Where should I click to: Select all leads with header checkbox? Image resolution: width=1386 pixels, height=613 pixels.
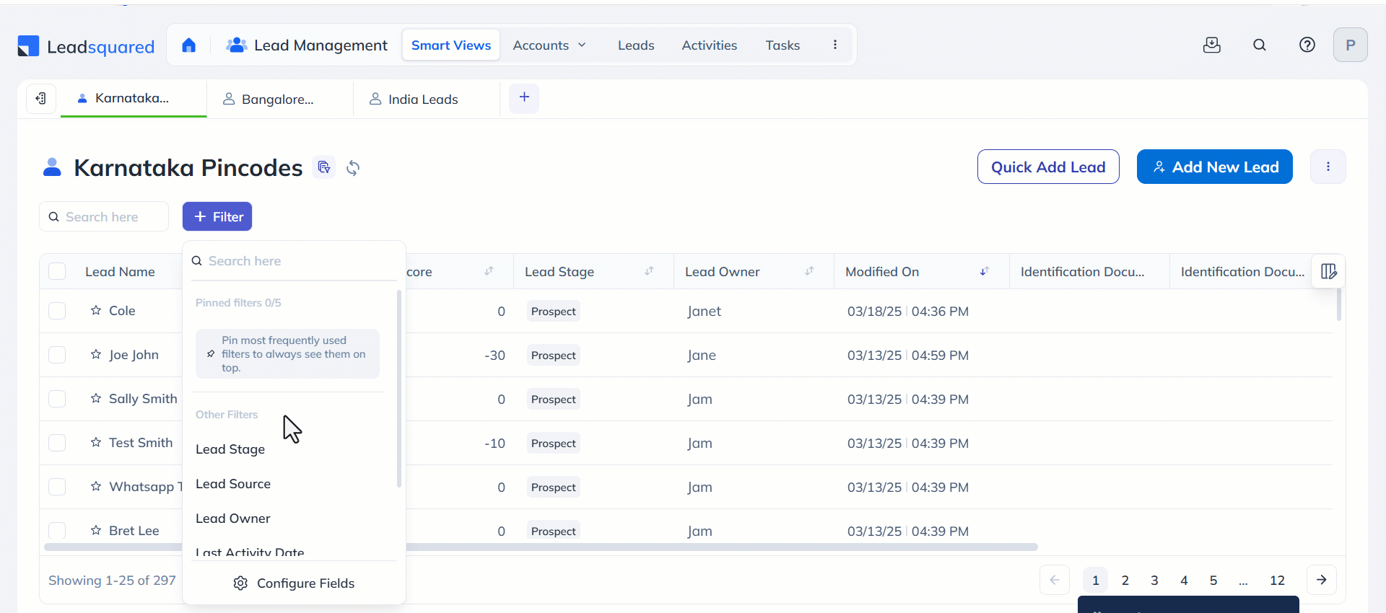point(57,271)
